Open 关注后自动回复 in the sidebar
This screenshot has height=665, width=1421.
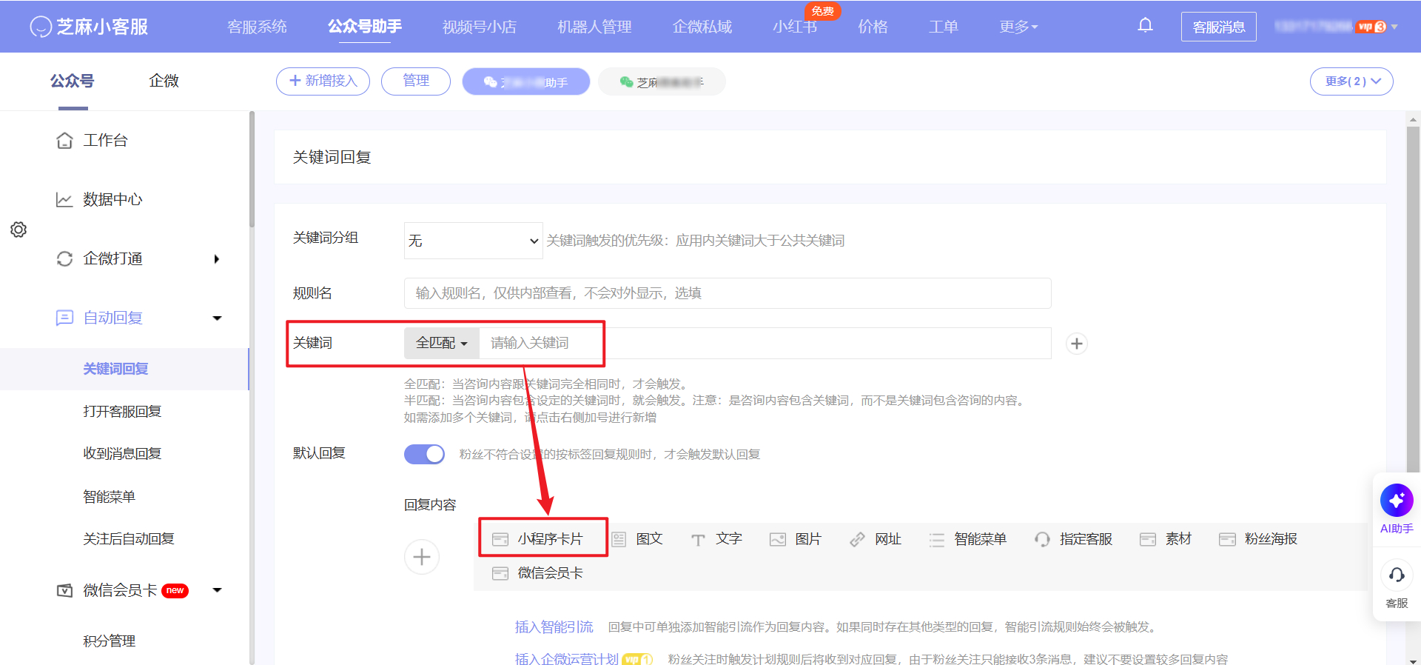tap(129, 538)
